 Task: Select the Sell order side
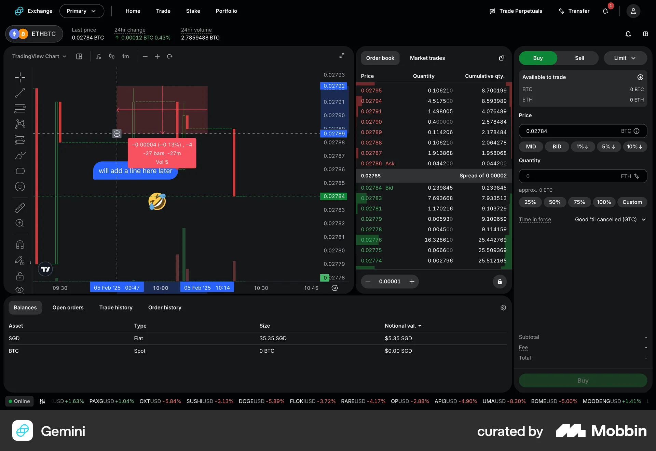[579, 58]
